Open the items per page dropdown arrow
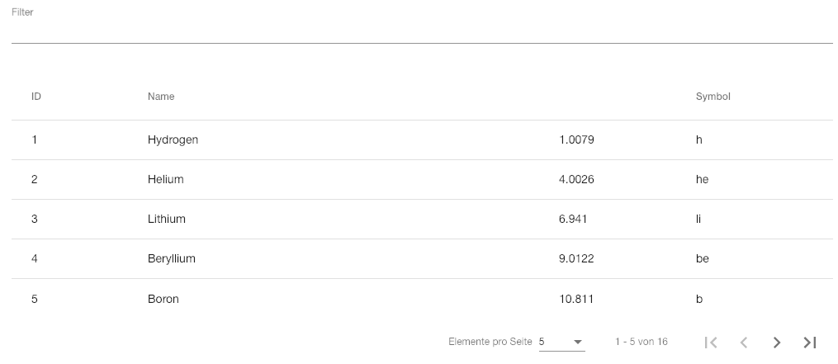This screenshot has height=364, width=838. tap(578, 342)
